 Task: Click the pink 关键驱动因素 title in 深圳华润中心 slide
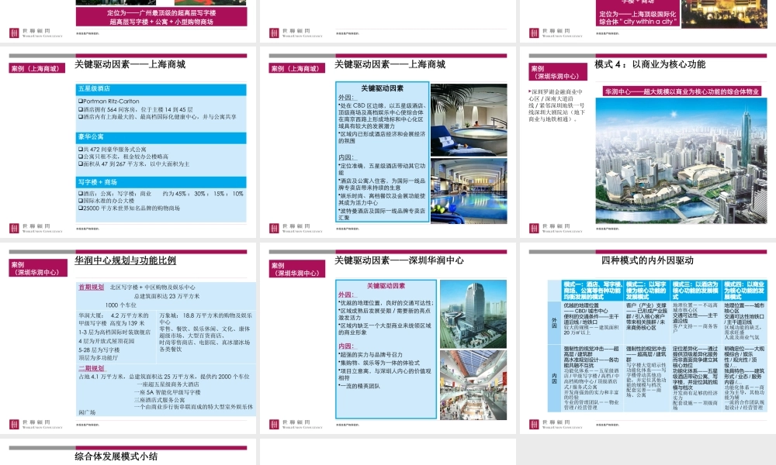click(386, 286)
